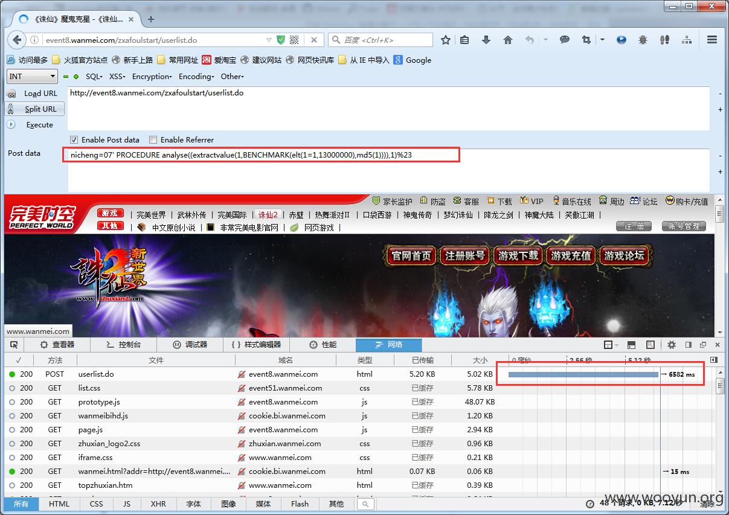Expand the screenshot tool dropdown arrow
Viewport: 729px width, 515px height.
[x=602, y=40]
